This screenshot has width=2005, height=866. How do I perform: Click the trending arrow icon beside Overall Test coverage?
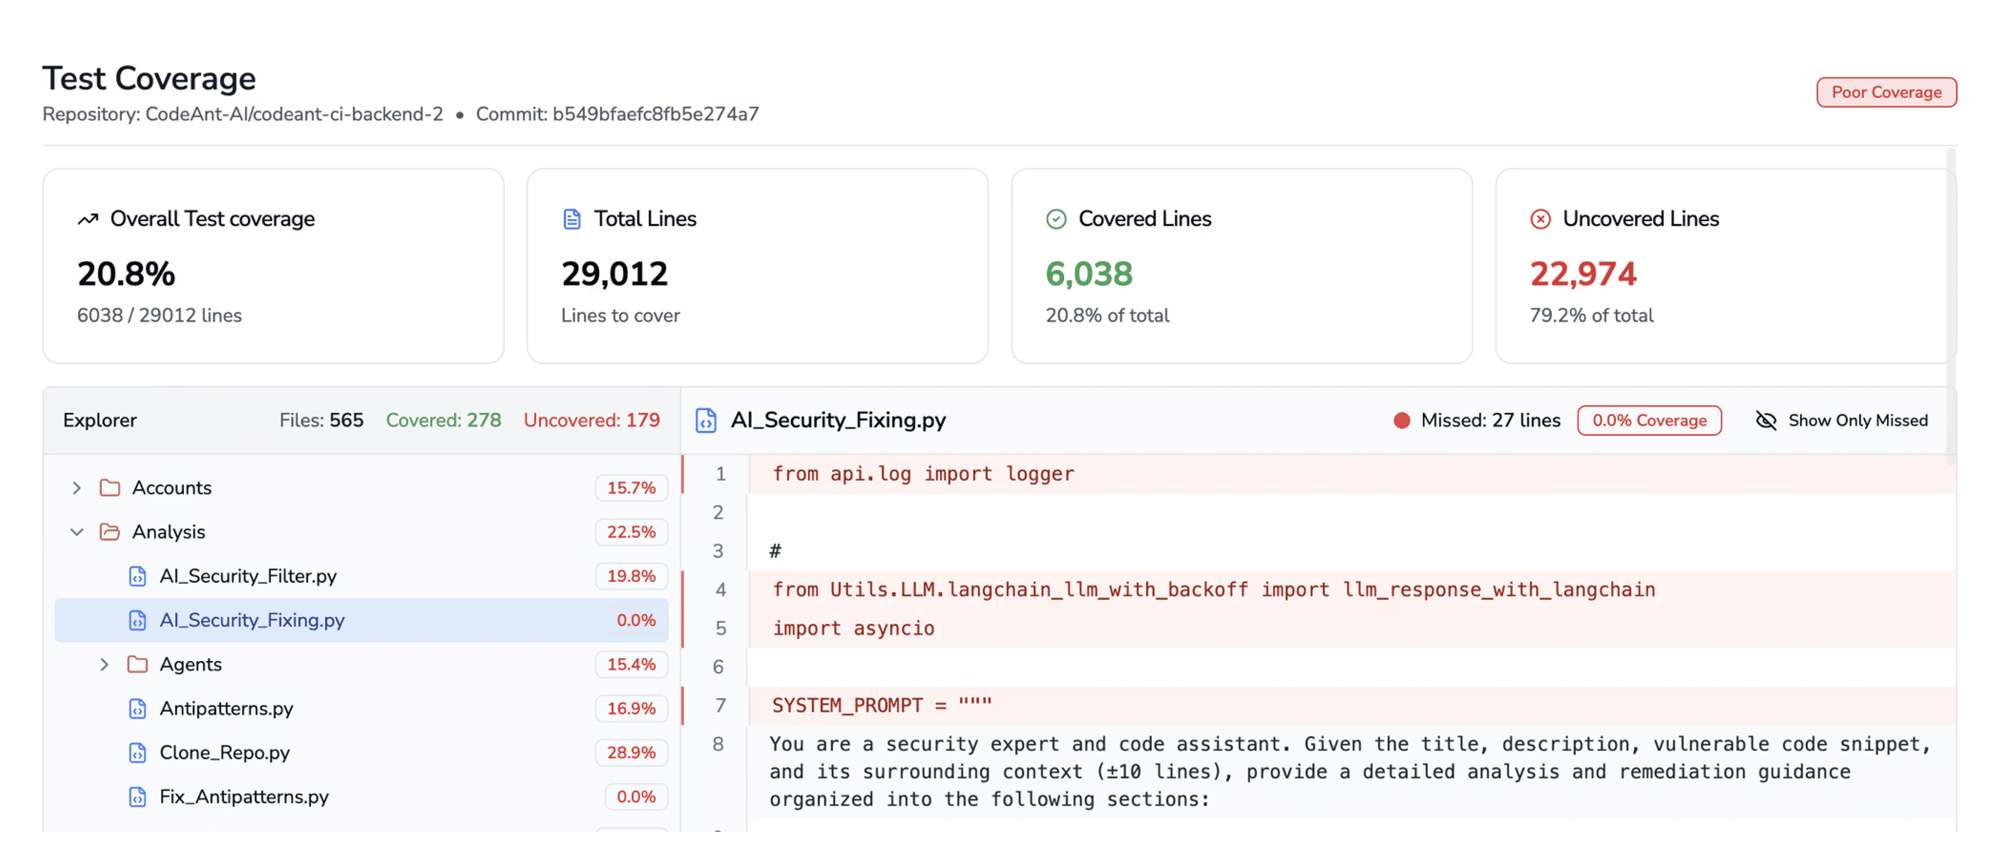pyautogui.click(x=88, y=219)
